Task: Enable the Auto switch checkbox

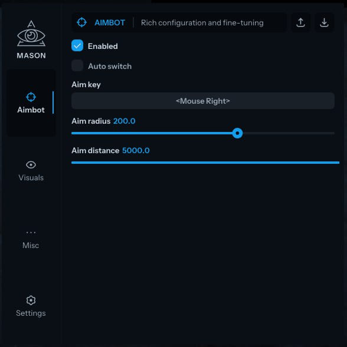Action: coord(77,65)
